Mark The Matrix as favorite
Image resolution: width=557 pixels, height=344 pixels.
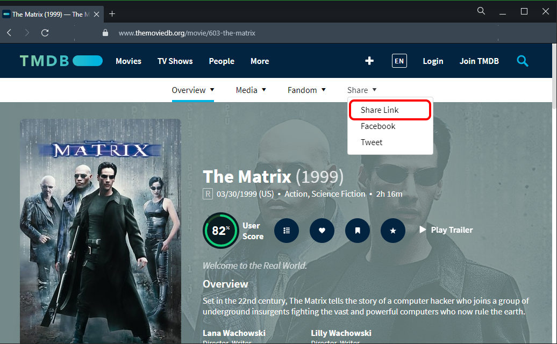point(322,231)
